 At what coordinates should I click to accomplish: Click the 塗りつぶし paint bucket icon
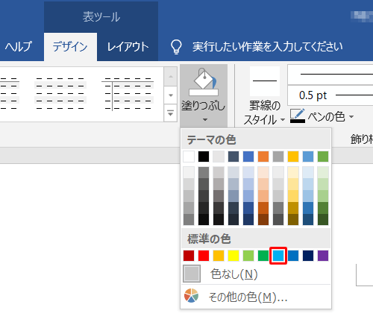[x=204, y=82]
